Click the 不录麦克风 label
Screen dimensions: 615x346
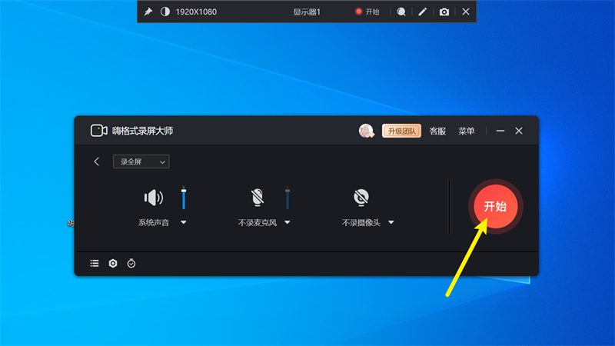tap(258, 223)
